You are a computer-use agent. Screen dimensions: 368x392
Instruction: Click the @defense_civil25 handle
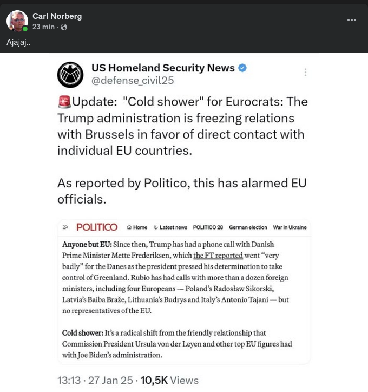(133, 81)
